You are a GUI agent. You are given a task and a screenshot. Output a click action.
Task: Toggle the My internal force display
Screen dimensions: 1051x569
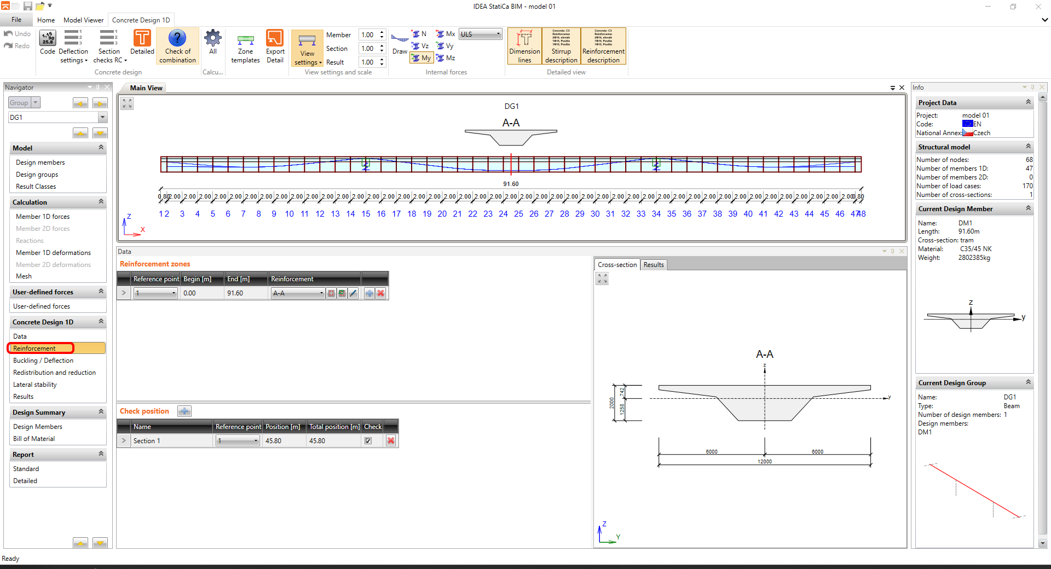[421, 58]
